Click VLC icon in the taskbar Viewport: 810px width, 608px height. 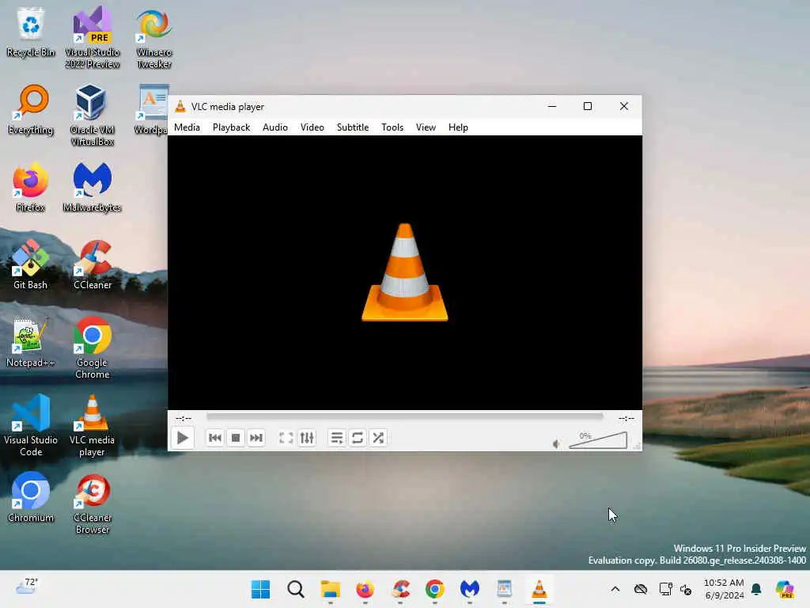coord(539,589)
